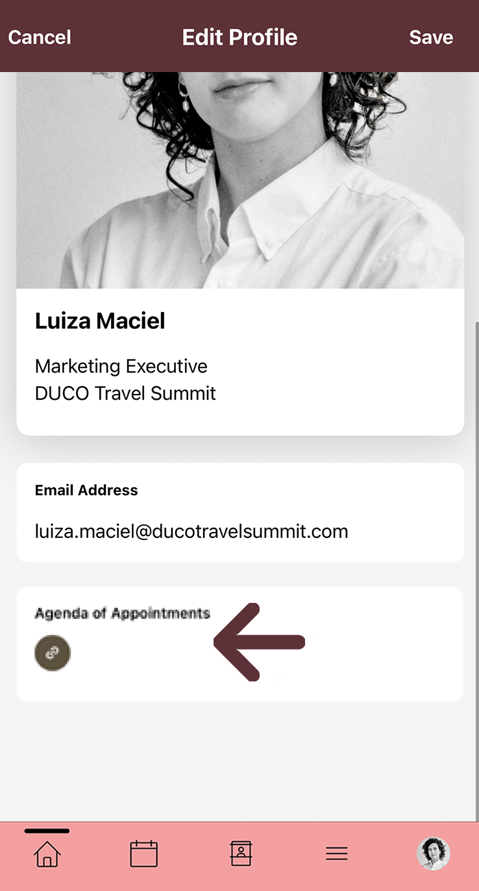Open the calendar schedule icon
The width and height of the screenshot is (479, 891).
[143, 853]
